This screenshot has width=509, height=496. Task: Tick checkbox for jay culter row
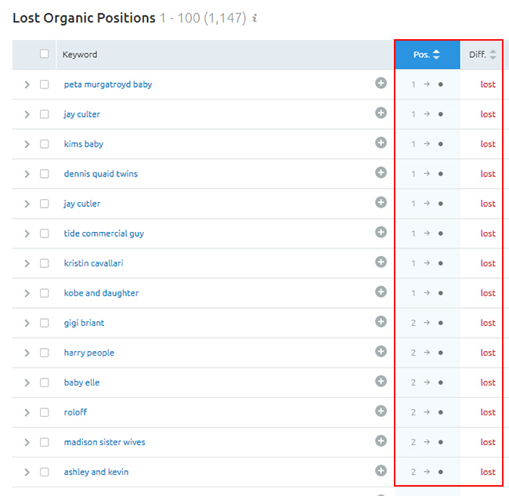[x=45, y=114]
